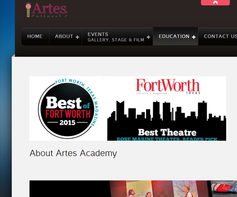Toggle the pink collapse control at top right
Viewport: 237px width, 197px height.
tap(215, 3)
